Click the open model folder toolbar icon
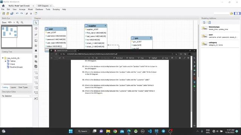Screen dimensions: 241x135 pos(8,13)
